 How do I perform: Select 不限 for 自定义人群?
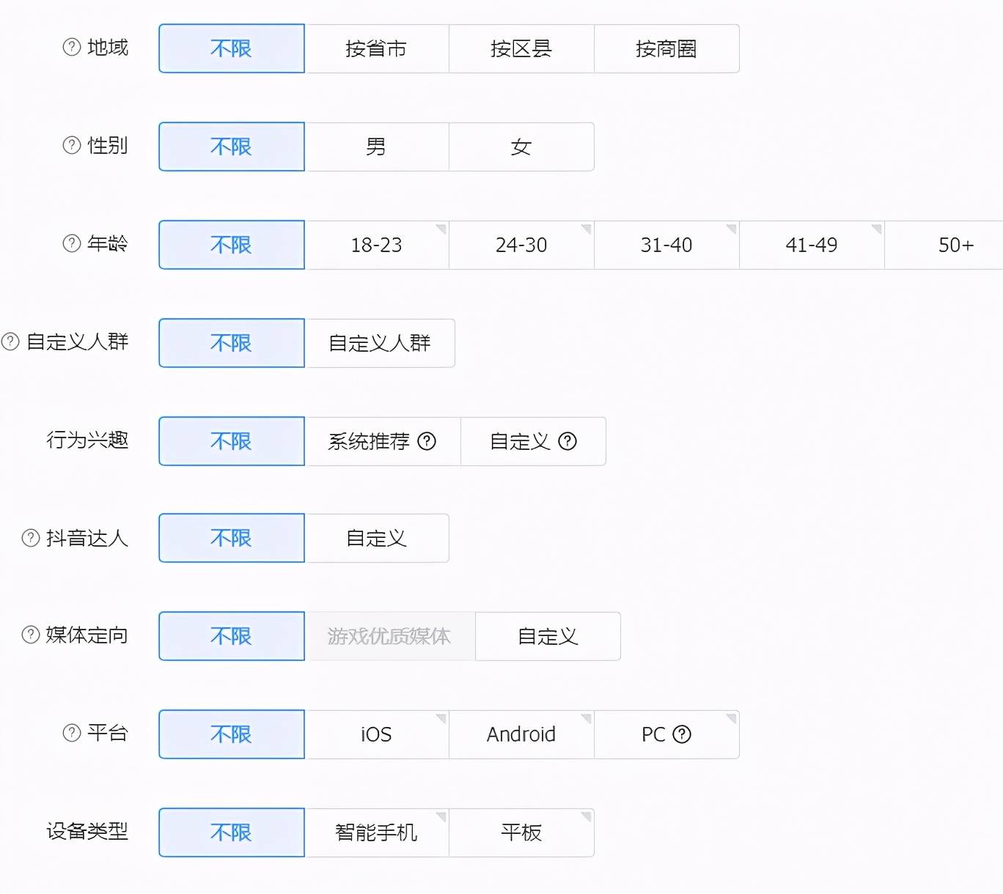232,343
